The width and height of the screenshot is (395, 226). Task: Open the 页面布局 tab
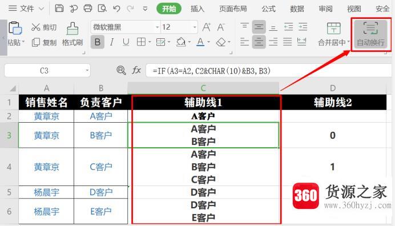tap(233, 9)
